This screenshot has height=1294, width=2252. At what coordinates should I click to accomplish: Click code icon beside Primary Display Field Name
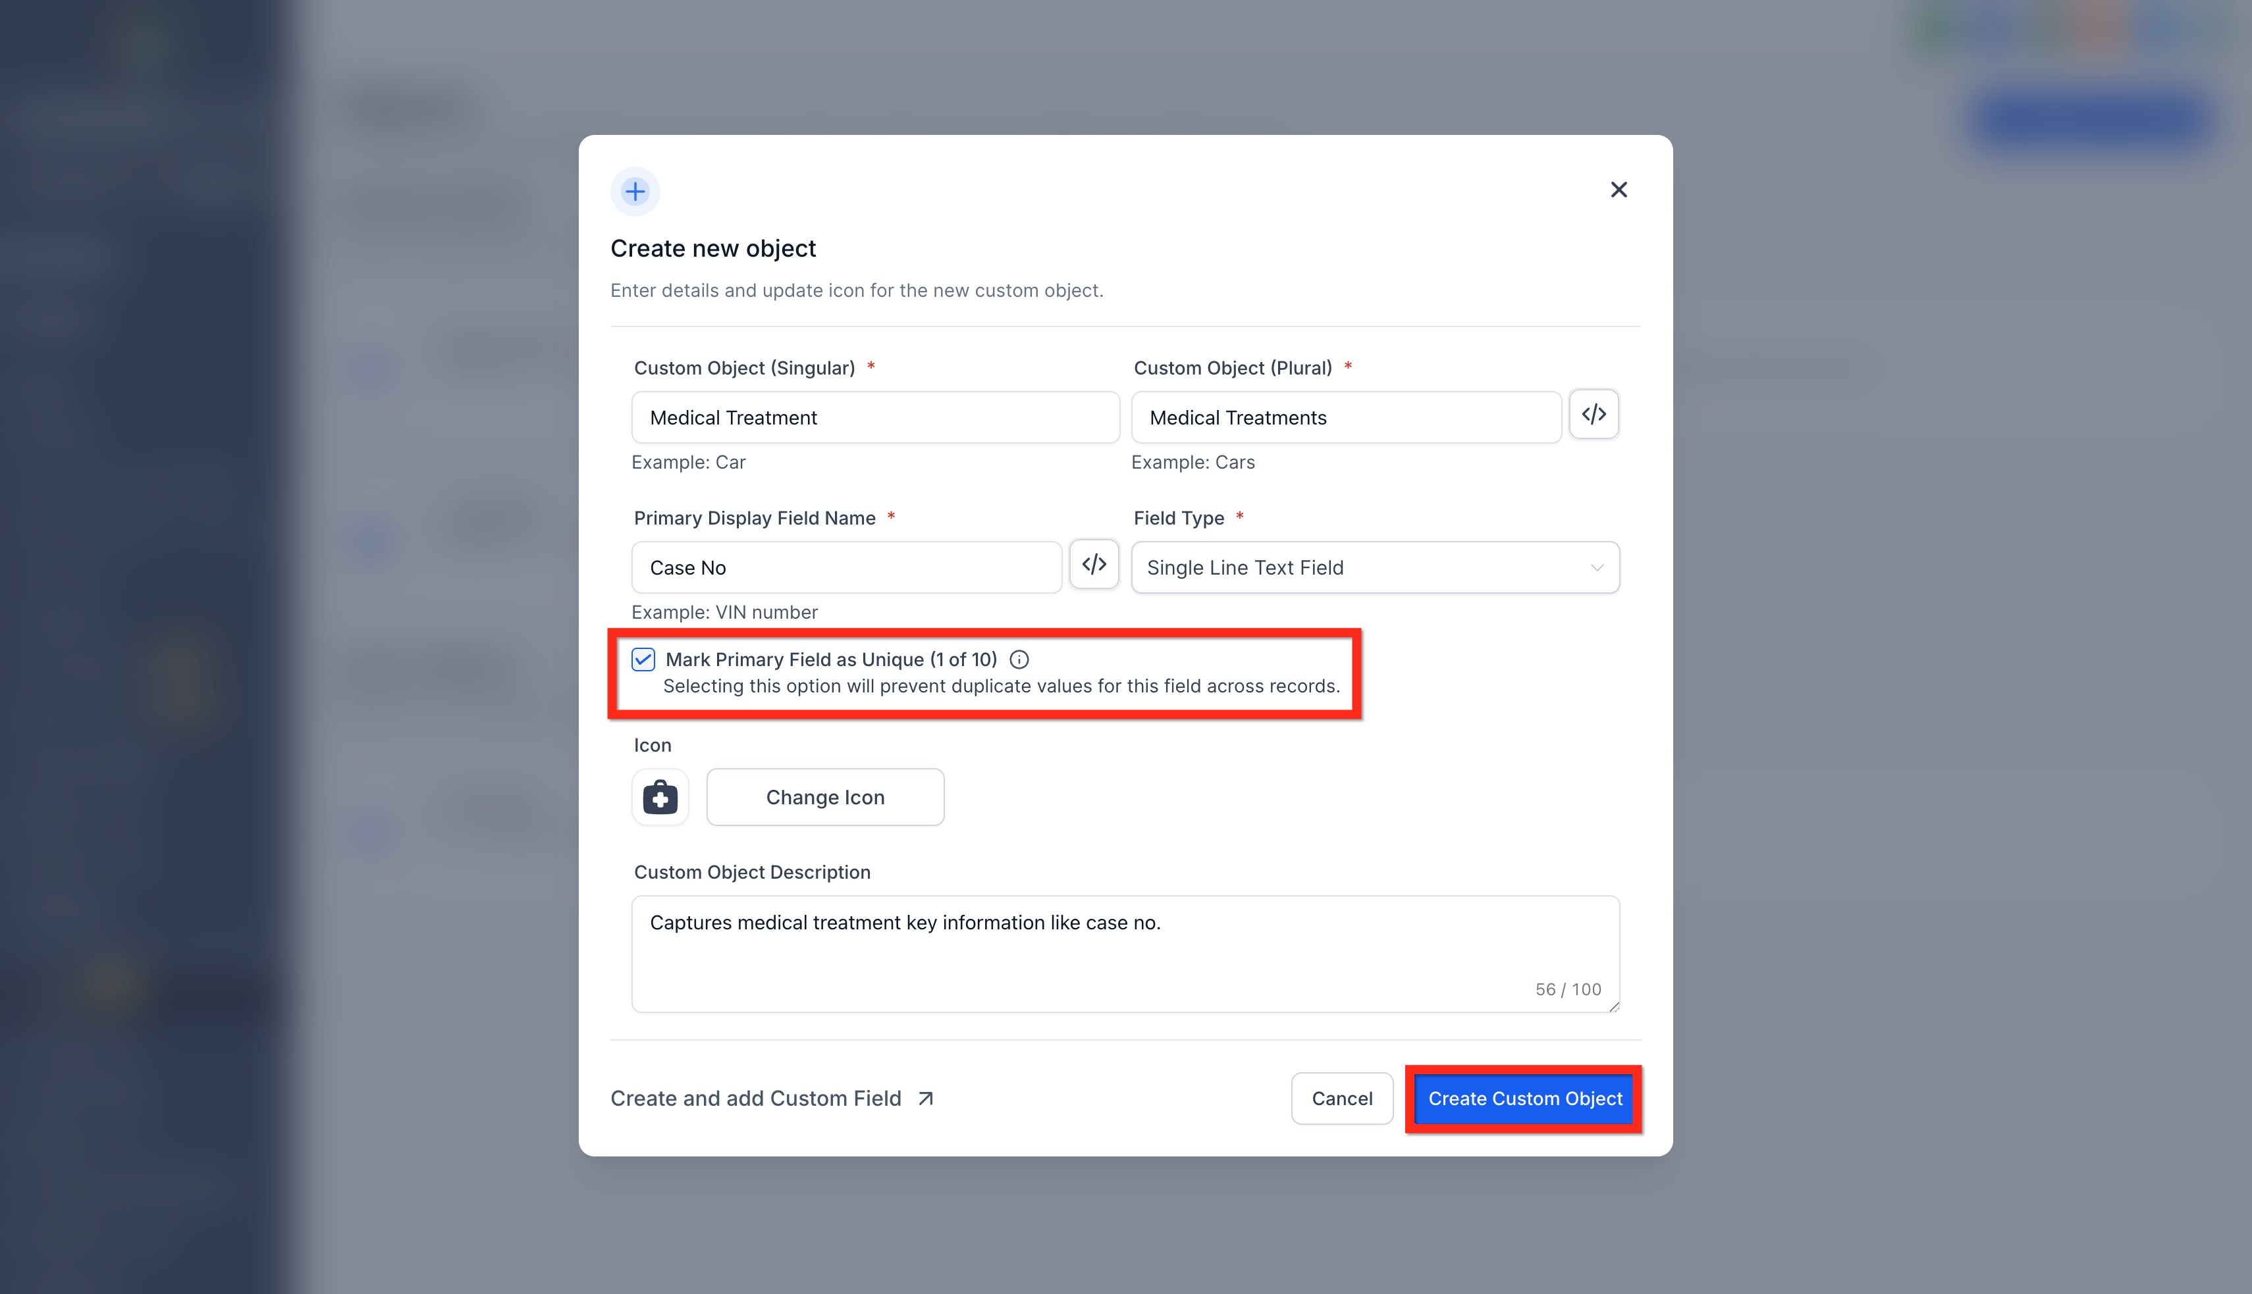coord(1094,564)
